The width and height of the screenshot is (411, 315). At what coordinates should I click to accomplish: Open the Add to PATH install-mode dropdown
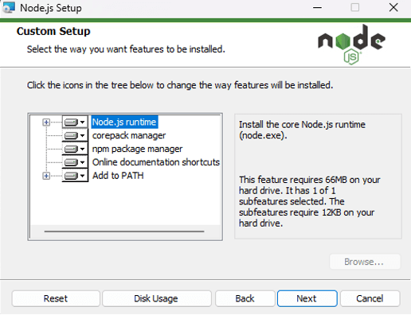(x=75, y=176)
